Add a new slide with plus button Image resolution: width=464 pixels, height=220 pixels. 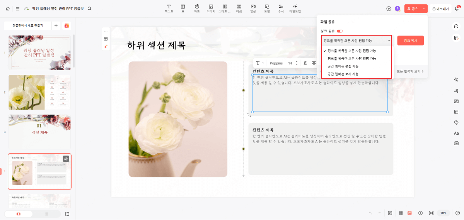(x=56, y=25)
